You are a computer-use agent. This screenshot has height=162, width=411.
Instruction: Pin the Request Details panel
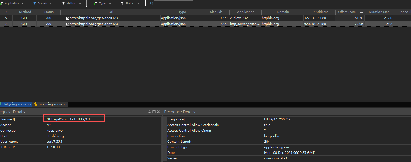[x=149, y=112]
